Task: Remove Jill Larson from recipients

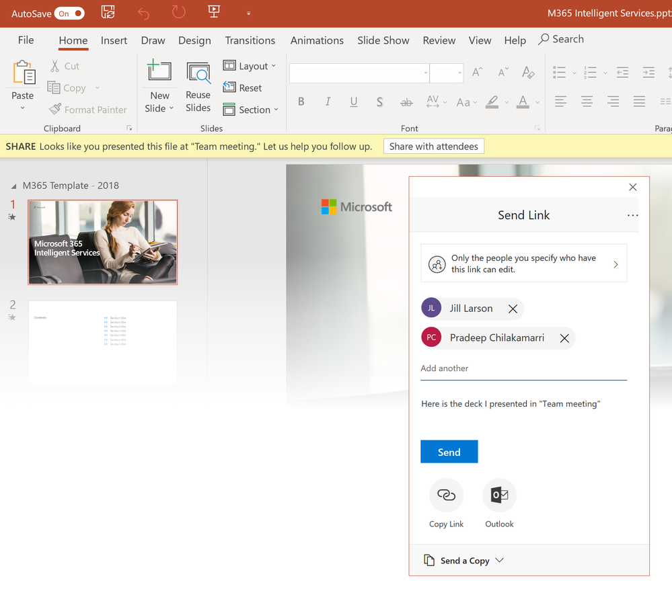Action: pyautogui.click(x=513, y=309)
